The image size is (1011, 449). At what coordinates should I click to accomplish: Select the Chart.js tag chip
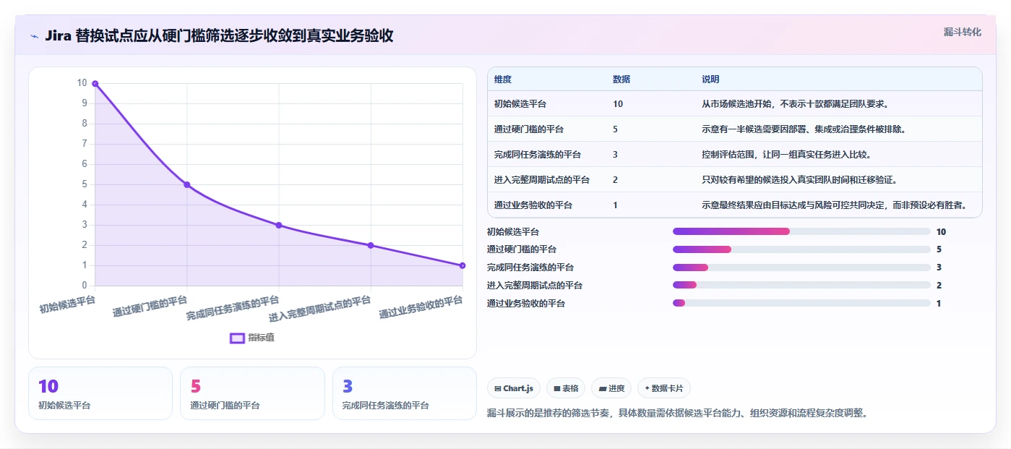pyautogui.click(x=514, y=388)
